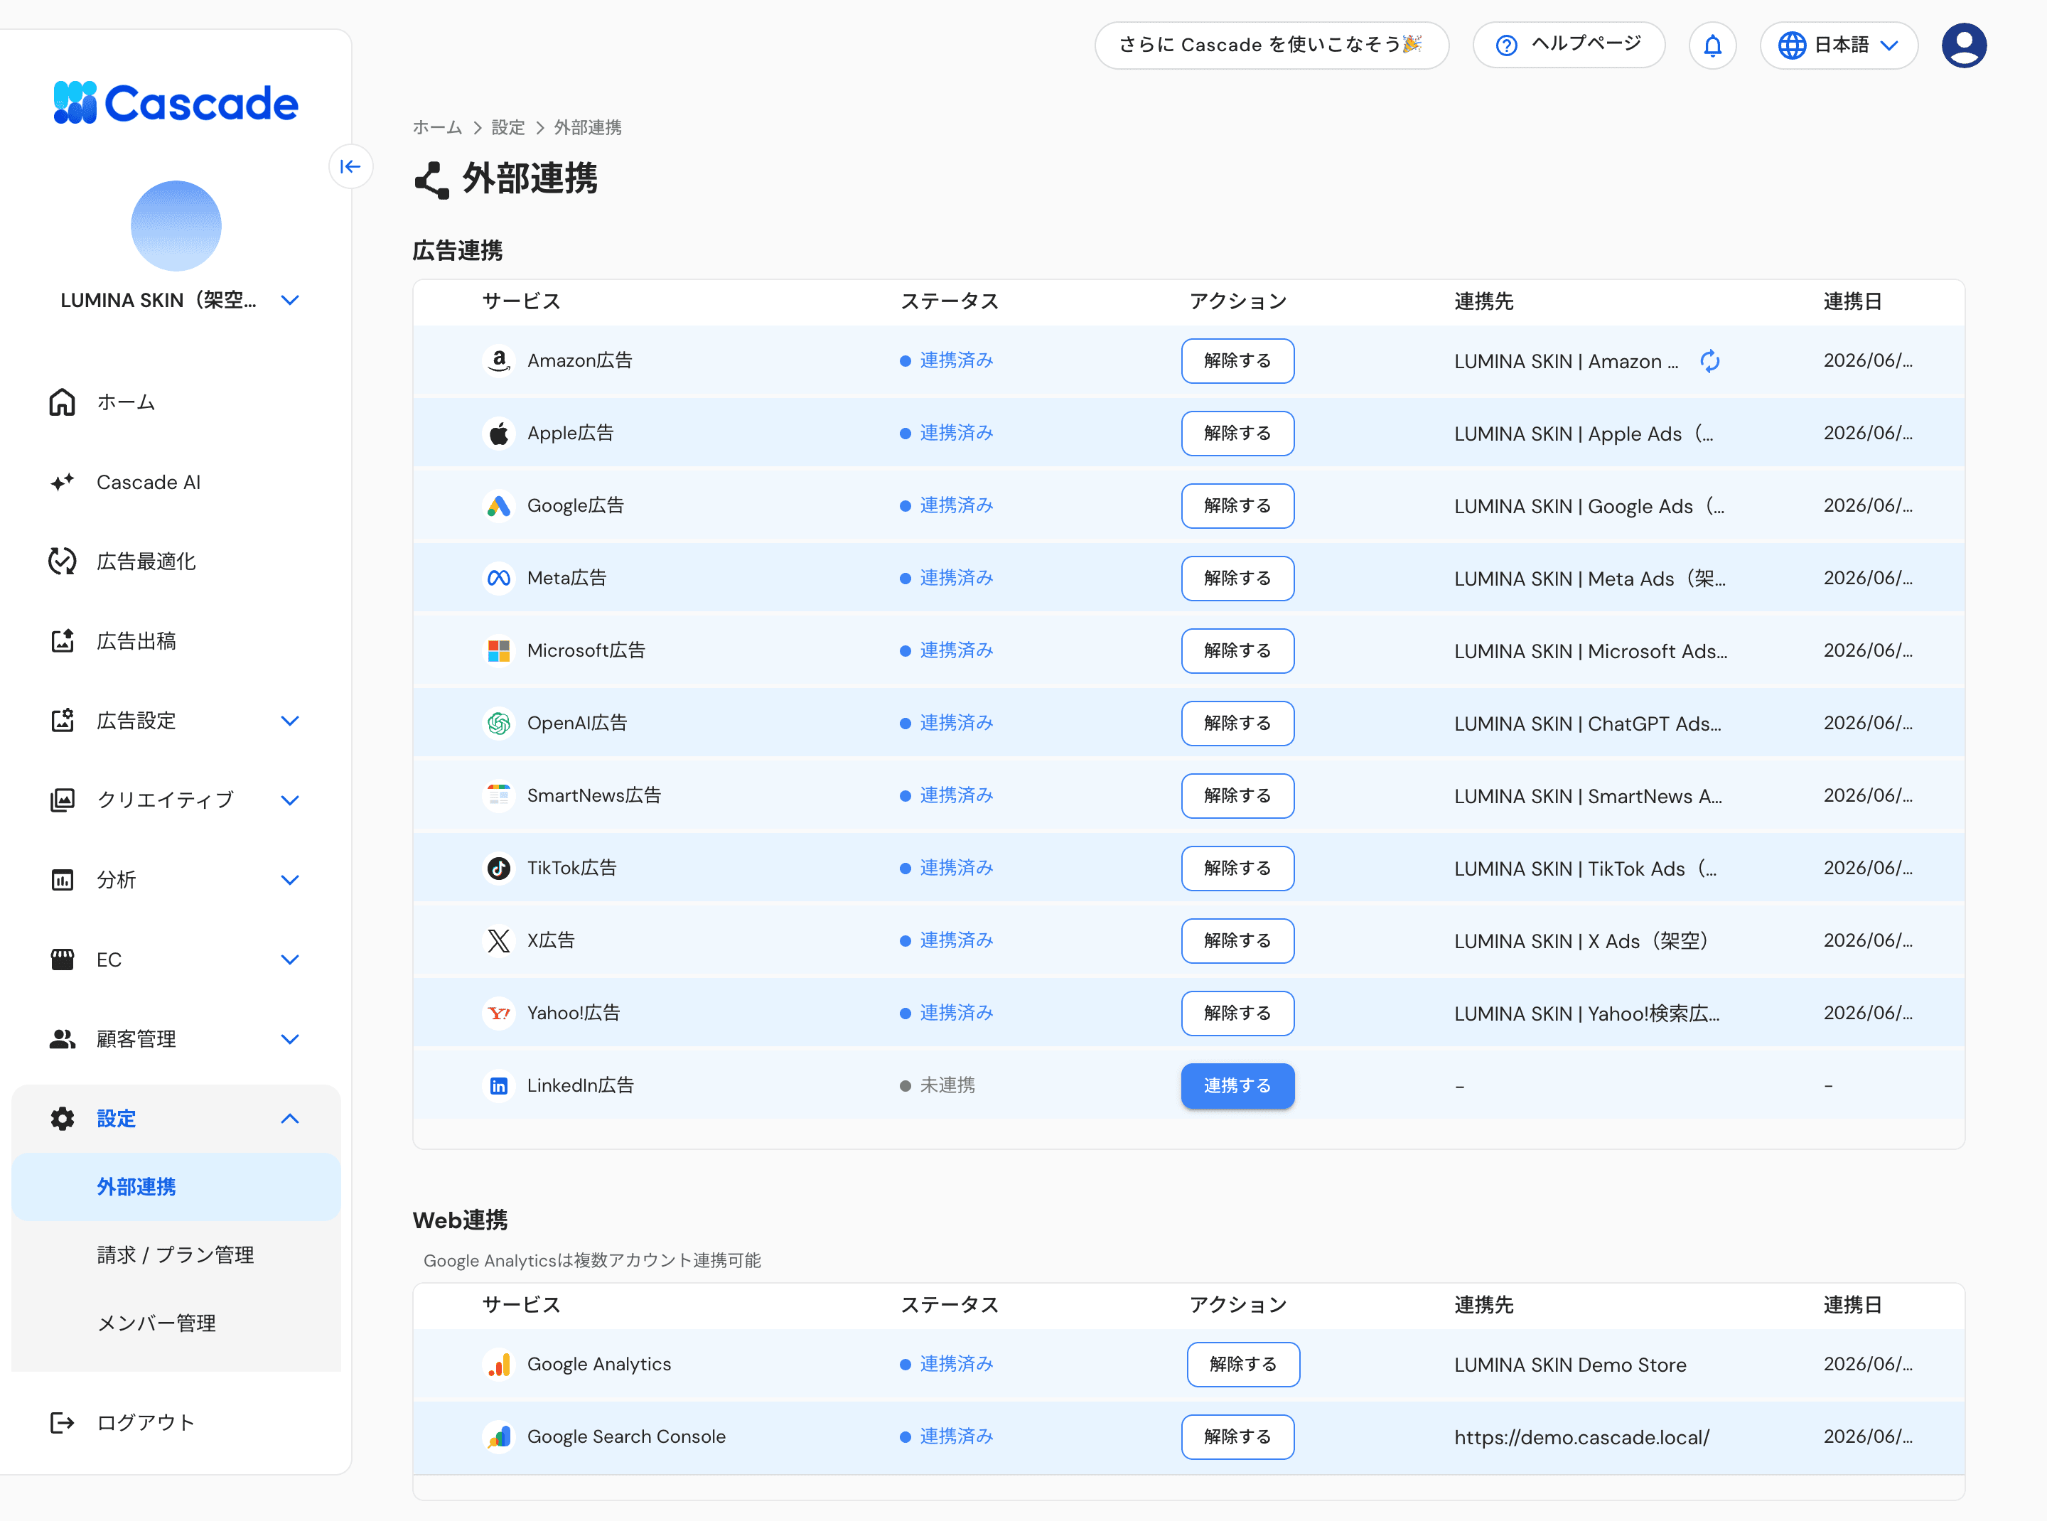Image resolution: width=2047 pixels, height=1521 pixels.
Task: Go to ホーム in sidebar
Action: point(176,402)
